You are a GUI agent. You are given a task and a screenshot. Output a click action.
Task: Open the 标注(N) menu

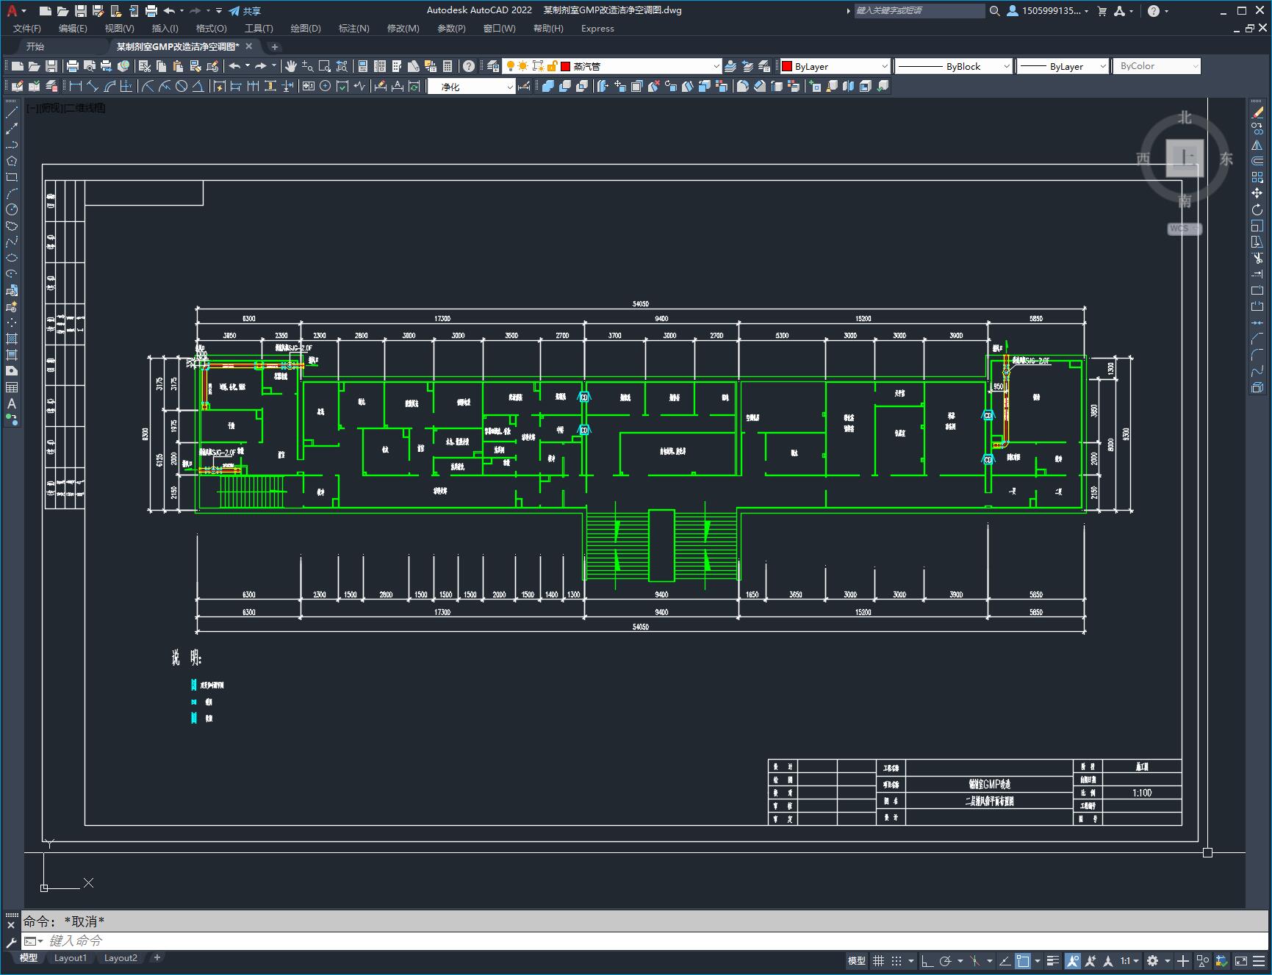[353, 29]
